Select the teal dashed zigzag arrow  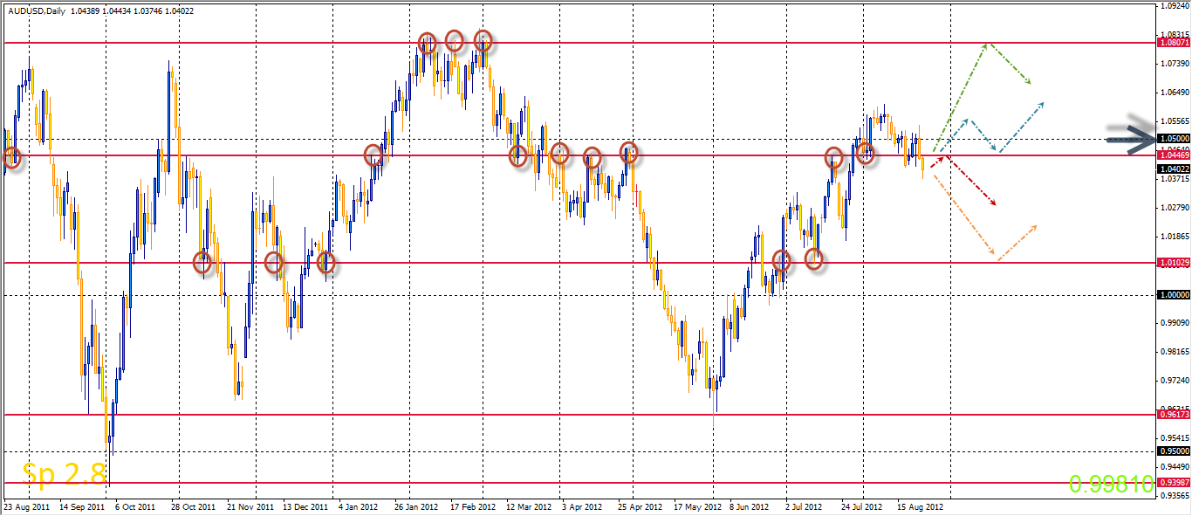click(x=990, y=128)
